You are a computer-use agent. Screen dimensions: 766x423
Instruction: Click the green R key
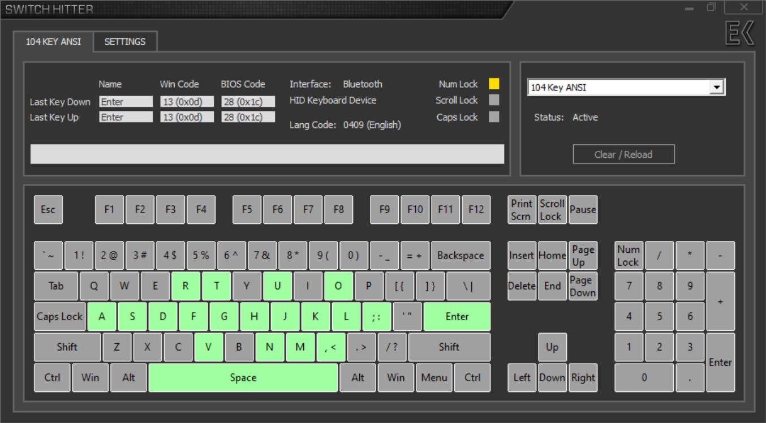click(186, 286)
